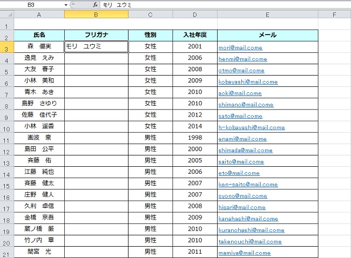351x258 pixels.
Task: Select cell B3 containing モリ ユウミ
Action: (x=96, y=47)
